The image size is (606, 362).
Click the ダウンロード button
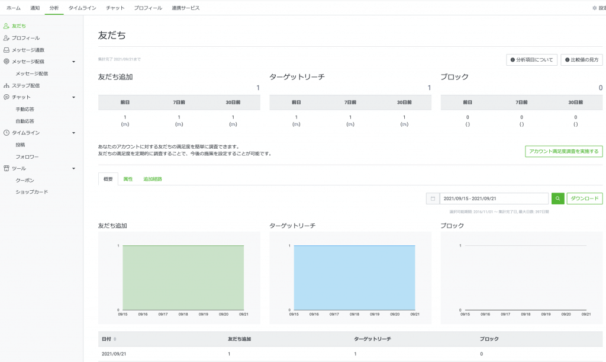(585, 198)
